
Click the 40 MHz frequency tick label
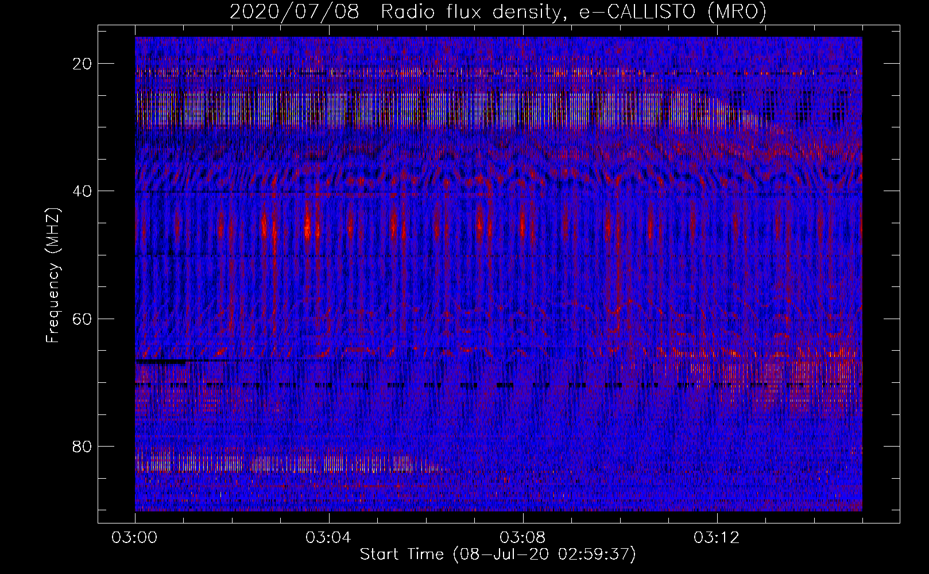[x=83, y=191]
